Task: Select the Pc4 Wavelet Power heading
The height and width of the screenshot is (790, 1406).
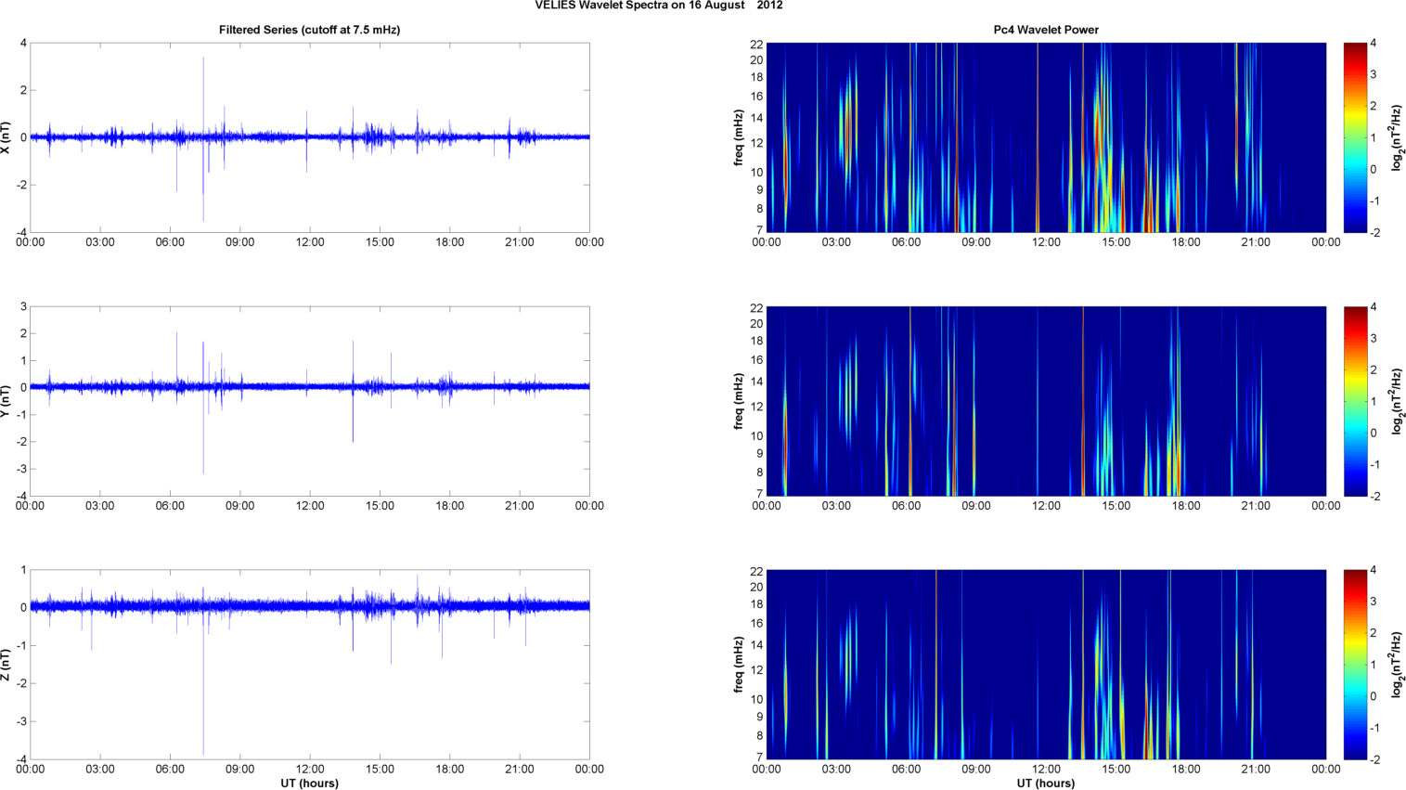Action: tap(1045, 30)
